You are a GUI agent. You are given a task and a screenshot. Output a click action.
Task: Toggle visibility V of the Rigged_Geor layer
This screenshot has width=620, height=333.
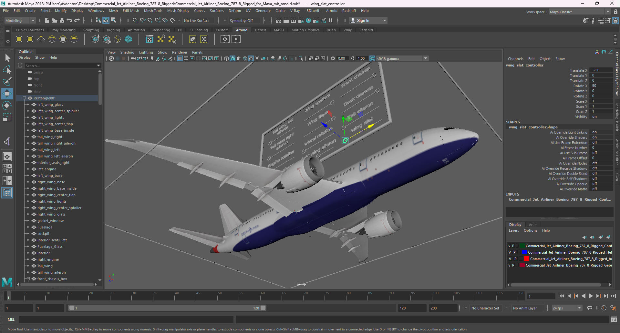509,265
